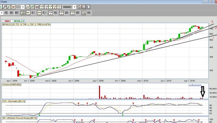Maximize the Charts window
Viewport: 217px width, 123px height.
(212, 2)
